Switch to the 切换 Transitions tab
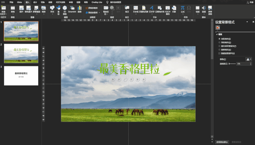Viewport: 255px width, 145px height. pos(43,2)
